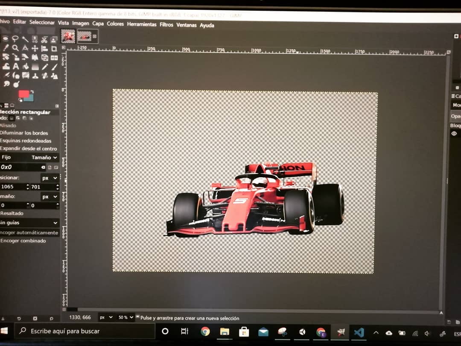The height and width of the screenshot is (346, 461).
Task: Select the Paintbrush tool
Action: 54,67
